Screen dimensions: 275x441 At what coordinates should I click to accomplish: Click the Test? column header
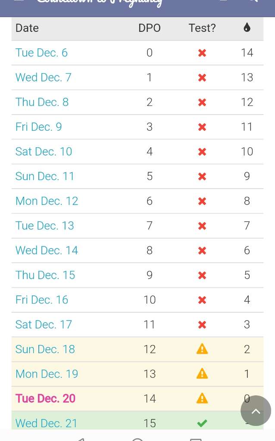coord(202,28)
